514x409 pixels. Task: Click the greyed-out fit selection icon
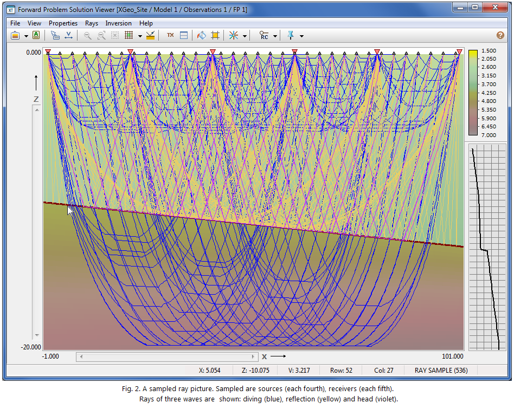tap(115, 35)
